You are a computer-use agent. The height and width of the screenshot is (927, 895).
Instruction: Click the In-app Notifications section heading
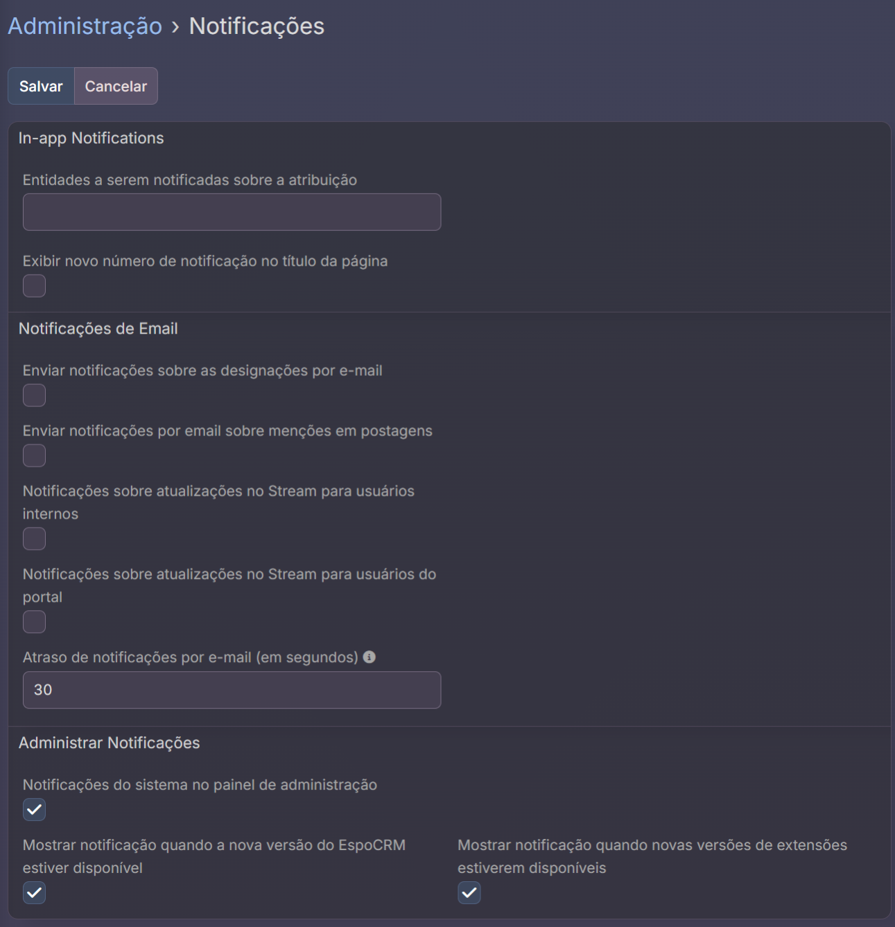tap(91, 138)
